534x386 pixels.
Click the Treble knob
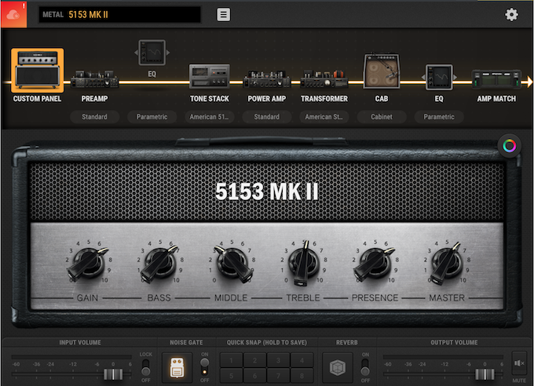(x=303, y=263)
